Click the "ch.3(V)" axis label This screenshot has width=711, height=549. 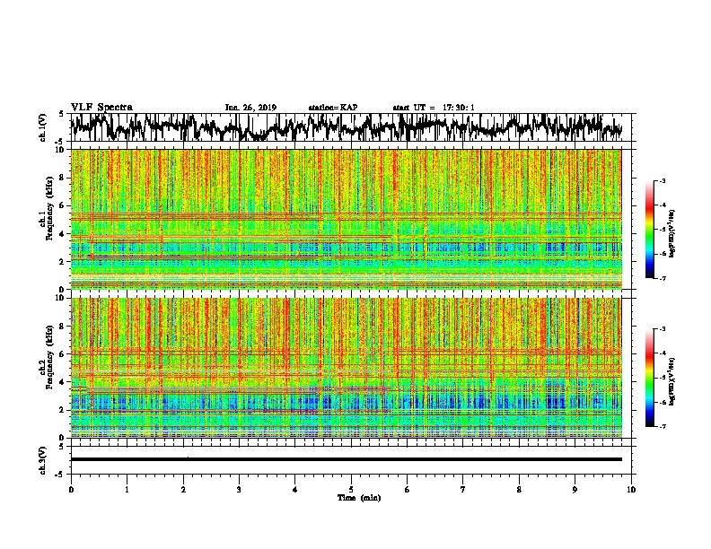(42, 461)
